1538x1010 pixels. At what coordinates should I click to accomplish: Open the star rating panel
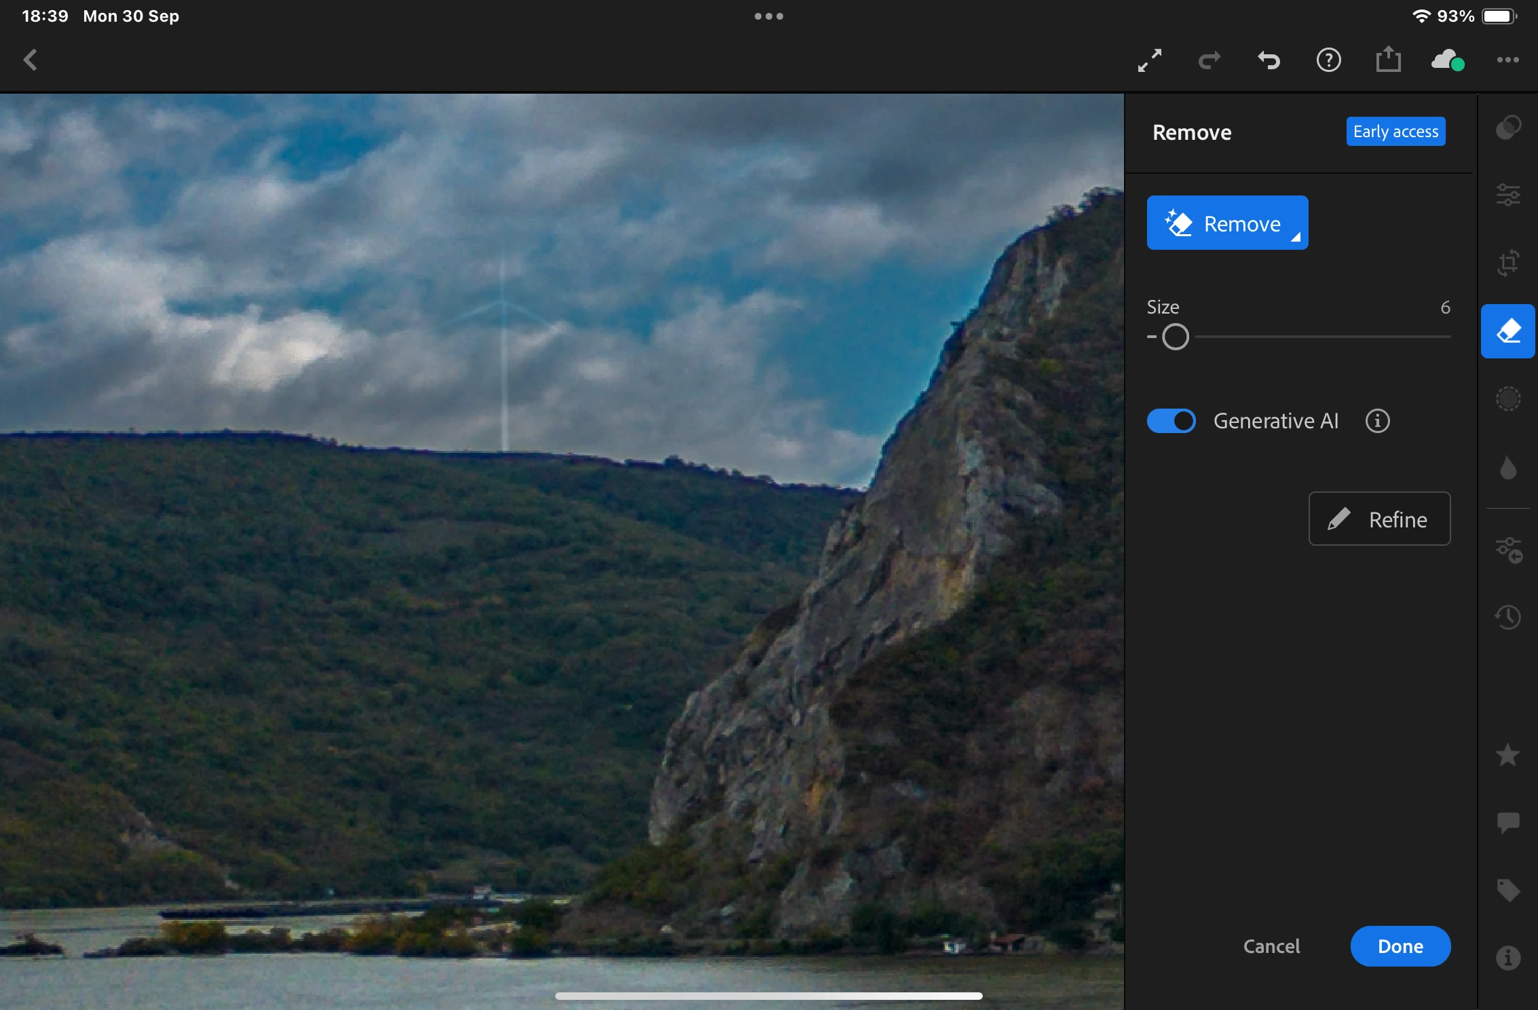click(1508, 755)
